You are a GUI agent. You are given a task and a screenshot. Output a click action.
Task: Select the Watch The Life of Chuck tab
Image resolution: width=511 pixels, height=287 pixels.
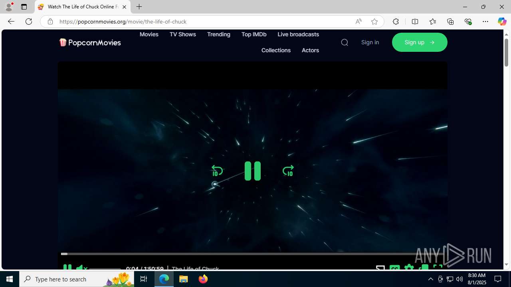[x=83, y=7]
